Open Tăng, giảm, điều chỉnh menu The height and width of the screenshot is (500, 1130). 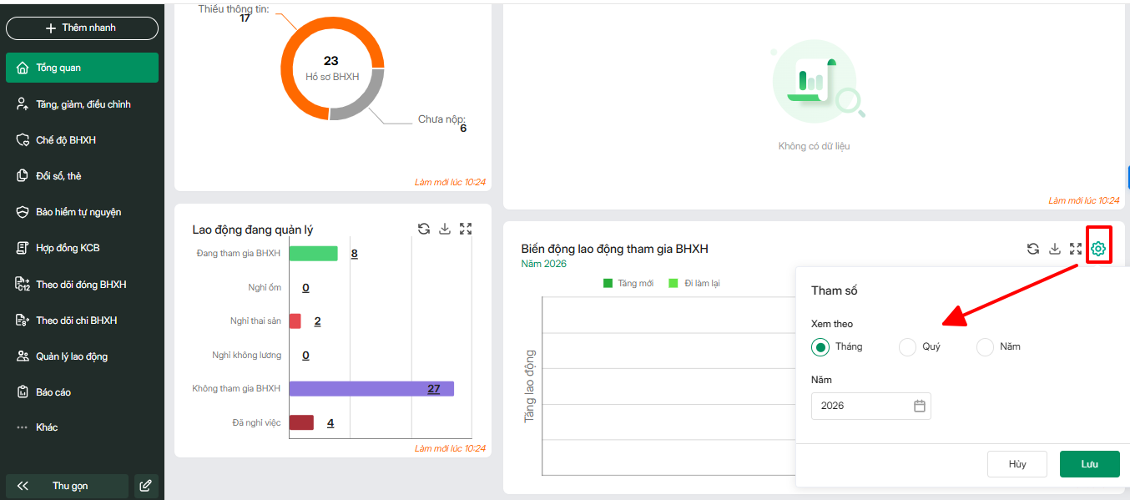point(83,104)
